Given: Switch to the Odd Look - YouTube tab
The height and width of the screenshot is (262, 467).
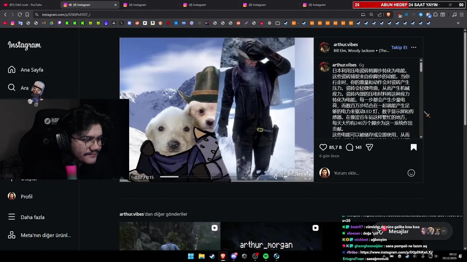Looking at the screenshot, I should click(28, 5).
